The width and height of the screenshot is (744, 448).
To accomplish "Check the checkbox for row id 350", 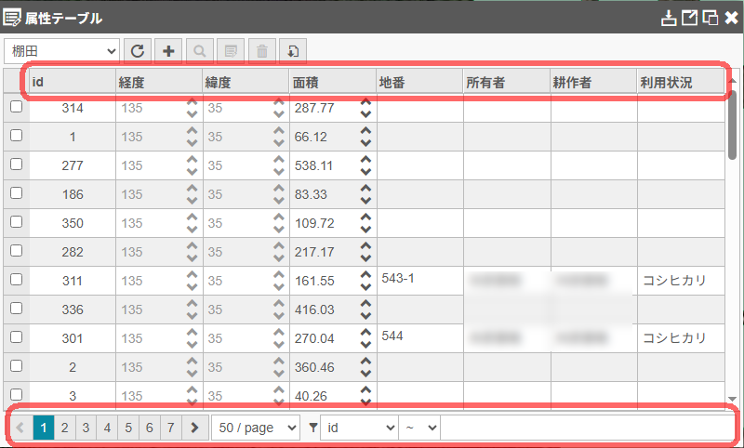I will (16, 221).
